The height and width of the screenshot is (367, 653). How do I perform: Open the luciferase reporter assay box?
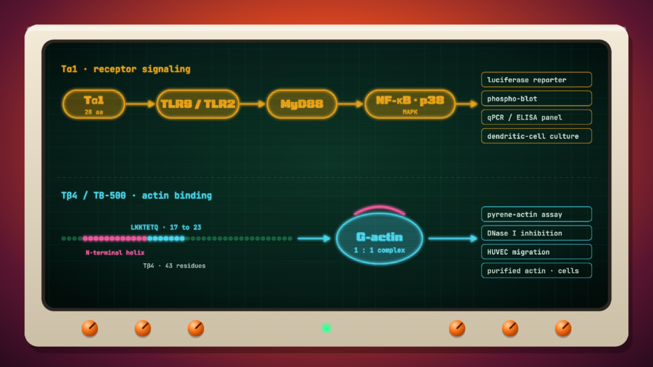pyautogui.click(x=536, y=80)
